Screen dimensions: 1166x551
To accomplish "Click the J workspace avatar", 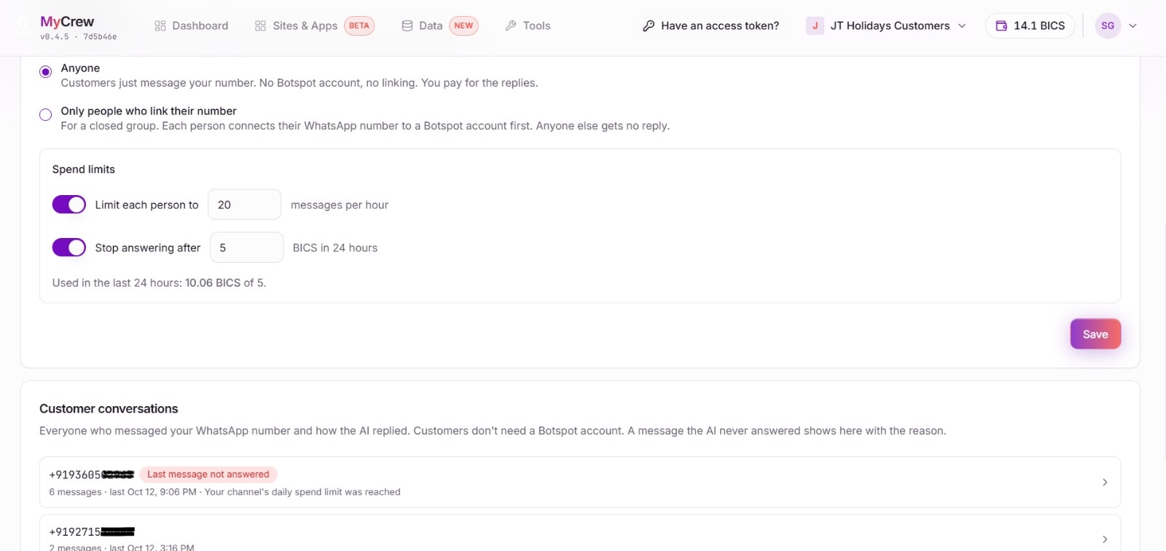I will tap(815, 25).
